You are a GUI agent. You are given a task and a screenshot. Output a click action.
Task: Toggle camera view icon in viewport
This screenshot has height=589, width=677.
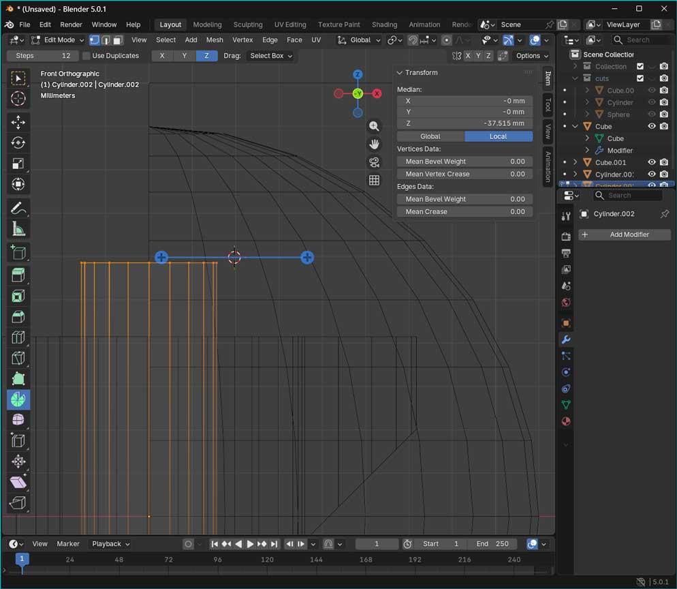(x=374, y=162)
